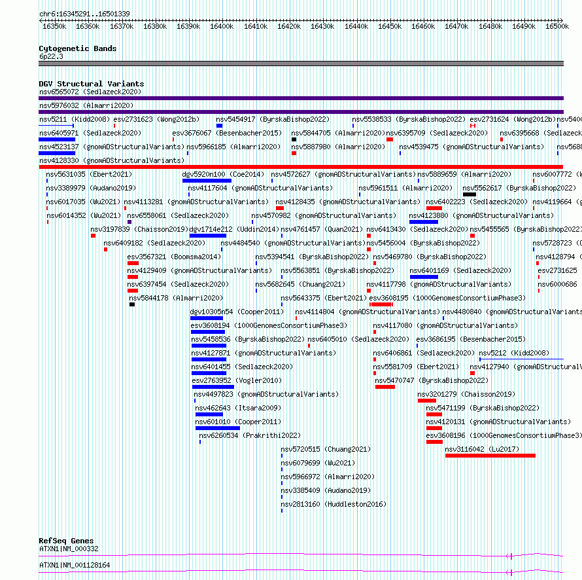Click the chr6:16345291..16501339 coordinates text

click(84, 14)
